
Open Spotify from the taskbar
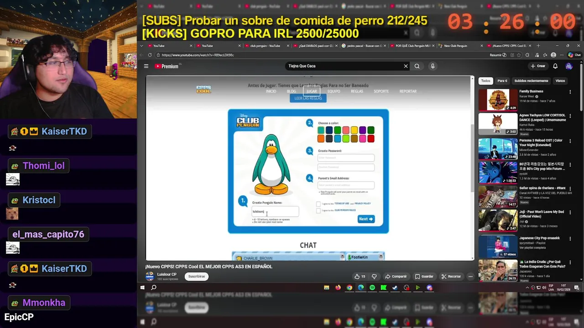point(372,287)
